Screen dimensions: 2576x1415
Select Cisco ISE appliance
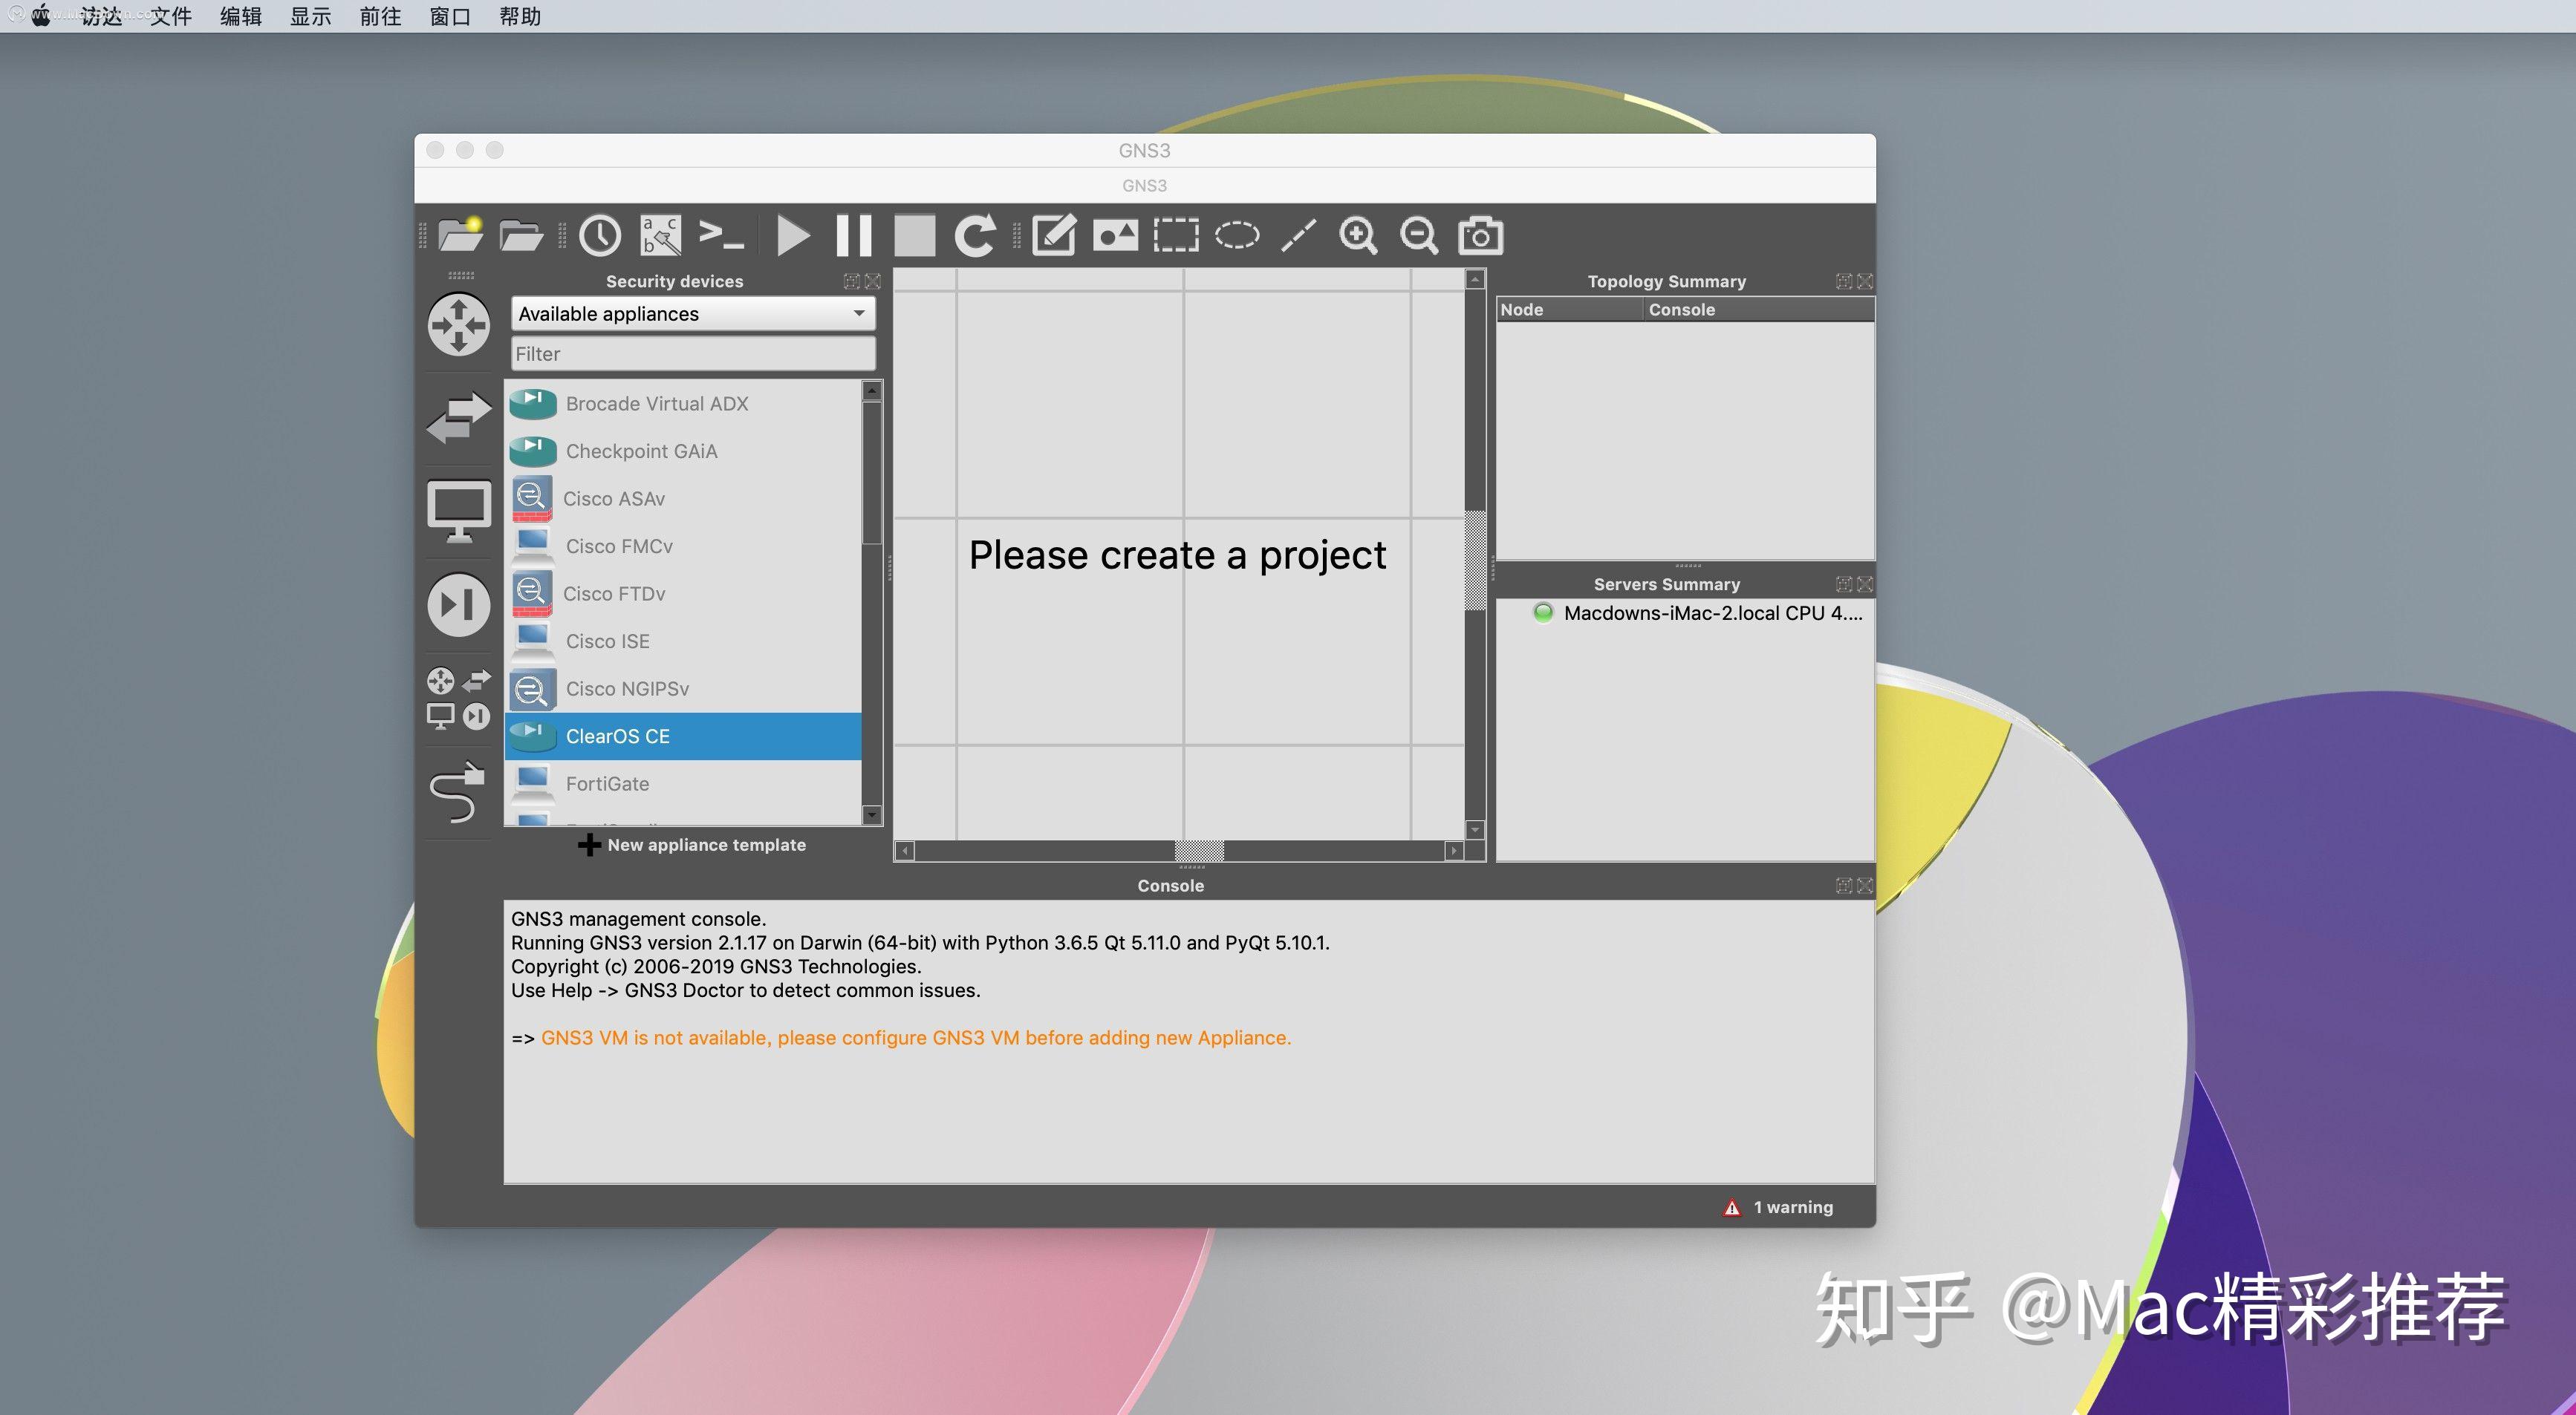[683, 641]
